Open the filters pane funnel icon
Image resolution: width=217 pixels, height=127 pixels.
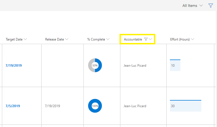211,6
